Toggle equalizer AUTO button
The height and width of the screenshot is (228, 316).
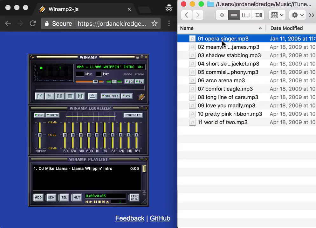52,115
